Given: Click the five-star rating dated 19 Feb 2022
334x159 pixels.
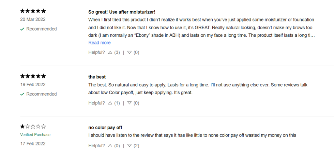Looking at the screenshot, I should 33,76.
